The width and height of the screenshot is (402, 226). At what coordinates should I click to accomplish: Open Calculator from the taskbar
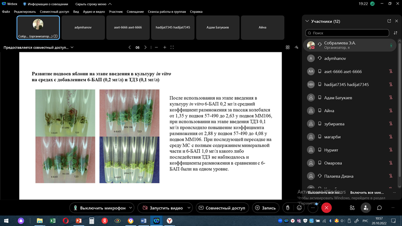[92, 221]
